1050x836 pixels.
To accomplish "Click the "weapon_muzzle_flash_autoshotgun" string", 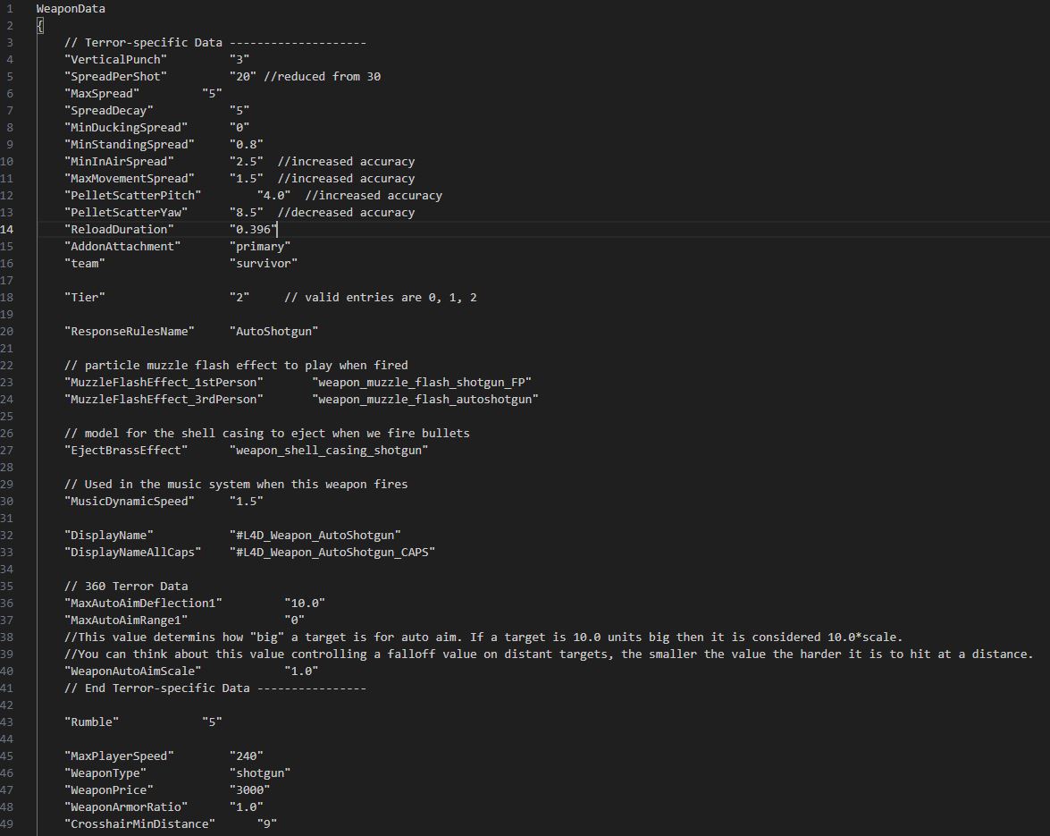I will click(x=424, y=400).
